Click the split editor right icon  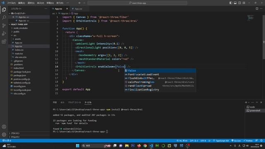pyautogui.click(x=257, y=9)
